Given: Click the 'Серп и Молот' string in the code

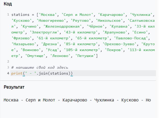Looking at the screenshot, I should pyautogui.click(x=77, y=15).
